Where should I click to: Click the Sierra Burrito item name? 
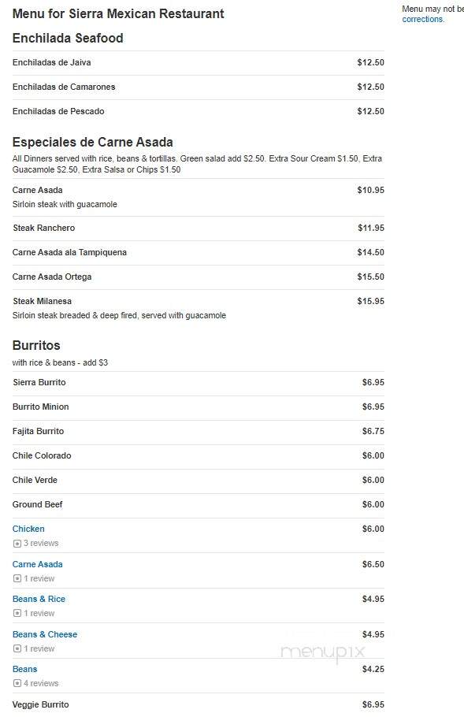pyautogui.click(x=39, y=383)
